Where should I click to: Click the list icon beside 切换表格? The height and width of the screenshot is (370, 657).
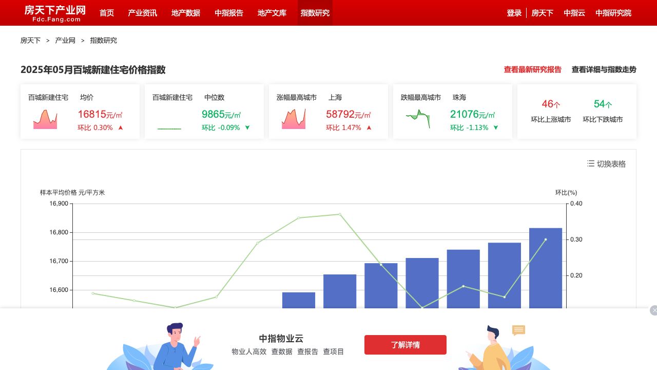[x=591, y=163]
